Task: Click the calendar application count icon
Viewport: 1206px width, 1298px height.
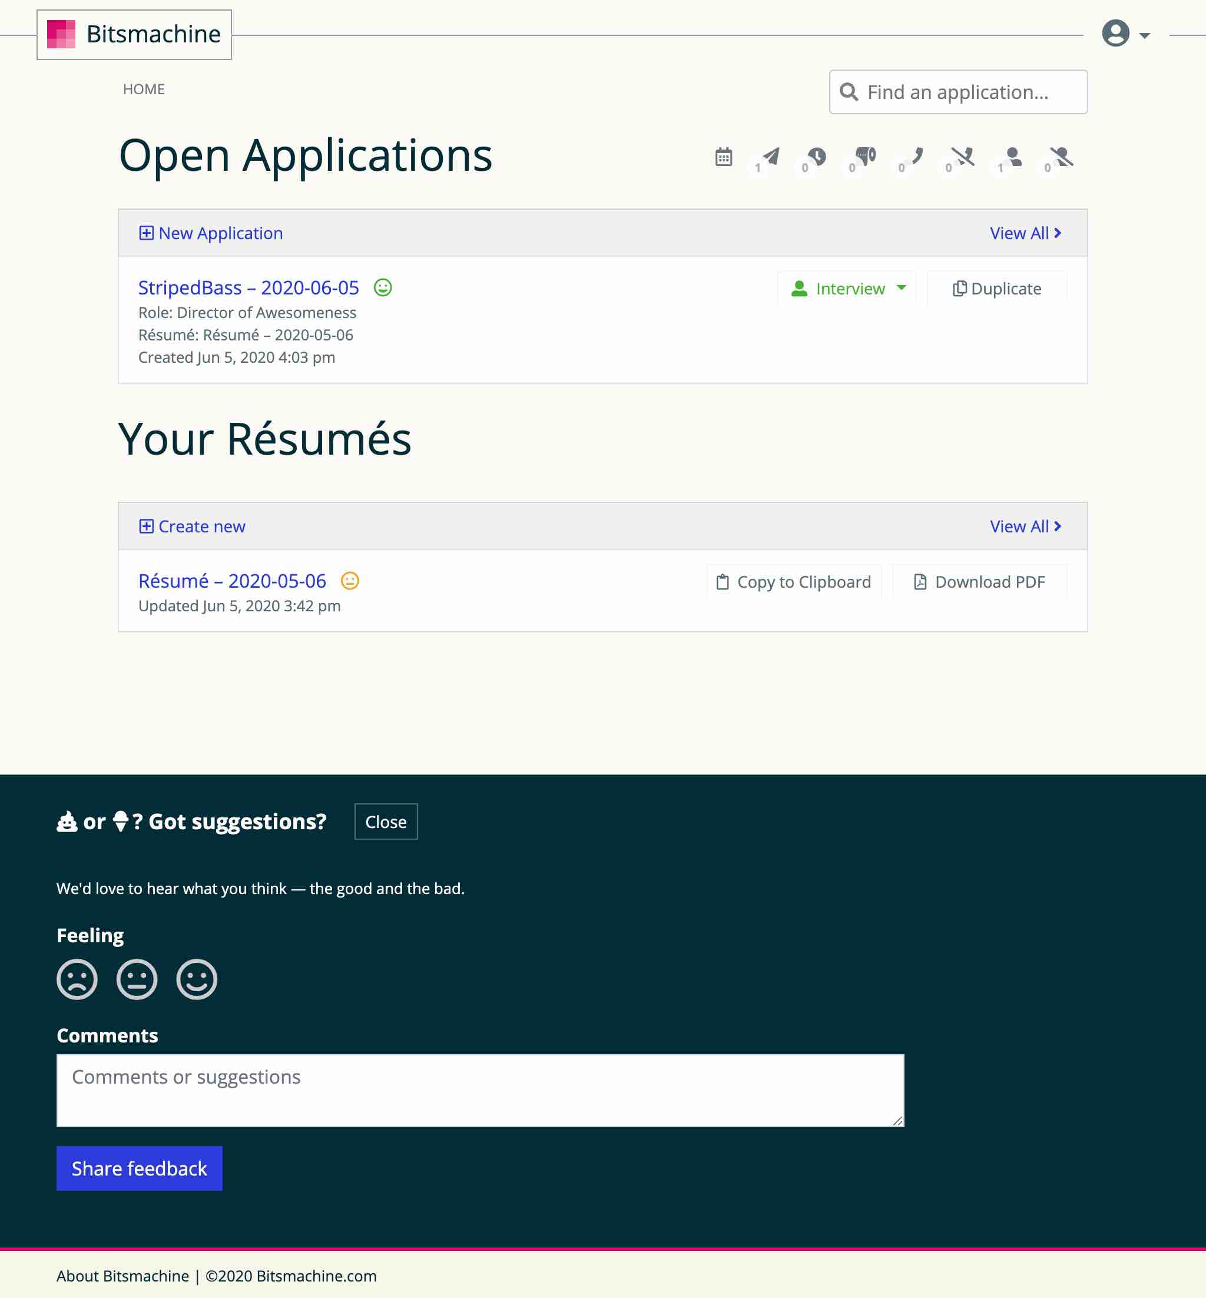Action: (723, 157)
